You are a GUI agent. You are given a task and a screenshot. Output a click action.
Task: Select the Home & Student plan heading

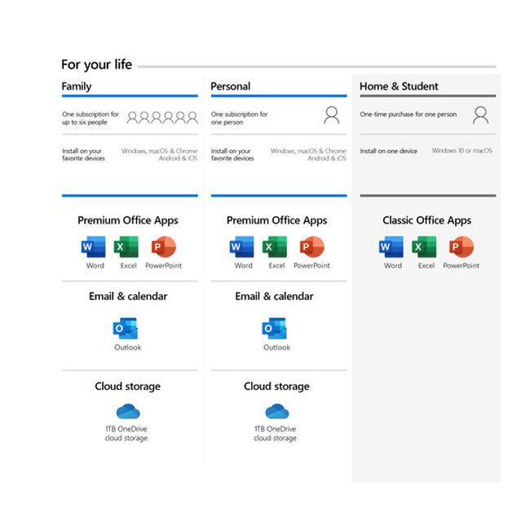click(399, 86)
